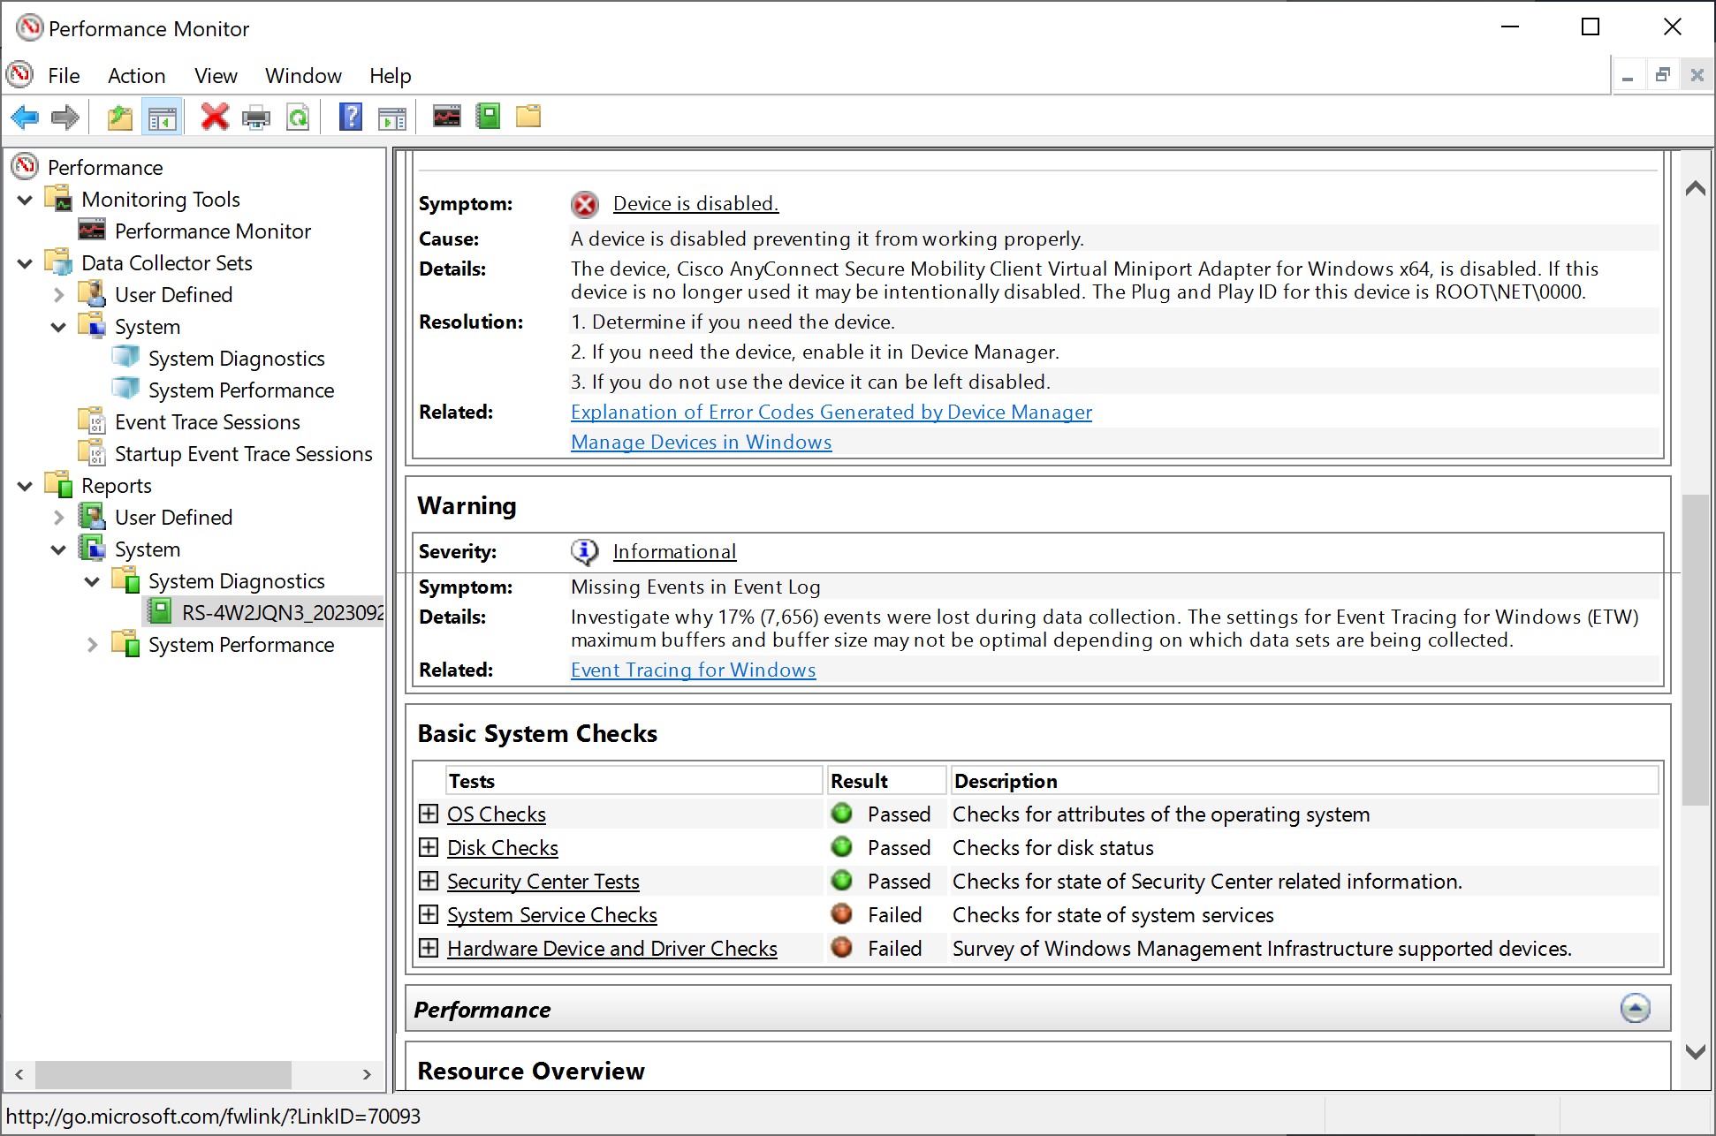1716x1136 pixels.
Task: Click the red X Delete icon
Action: pyautogui.click(x=214, y=117)
